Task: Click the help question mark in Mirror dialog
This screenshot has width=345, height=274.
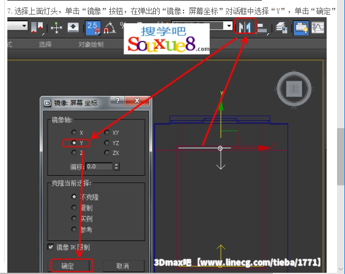Action: pos(117,101)
